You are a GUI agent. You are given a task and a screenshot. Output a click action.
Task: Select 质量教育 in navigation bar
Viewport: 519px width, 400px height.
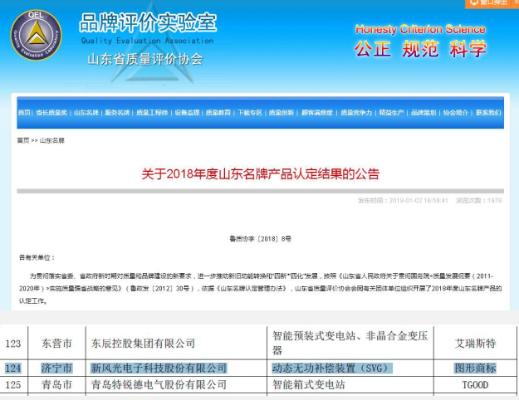[219, 112]
